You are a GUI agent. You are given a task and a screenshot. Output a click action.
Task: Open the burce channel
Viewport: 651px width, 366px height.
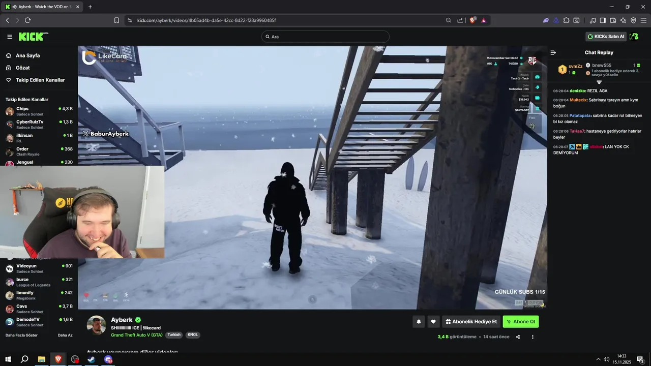[39, 282]
